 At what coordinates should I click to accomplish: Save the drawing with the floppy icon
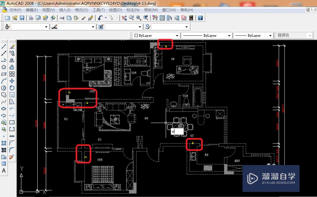[22, 18]
